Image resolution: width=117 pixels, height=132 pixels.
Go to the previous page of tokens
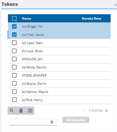[85, 111]
